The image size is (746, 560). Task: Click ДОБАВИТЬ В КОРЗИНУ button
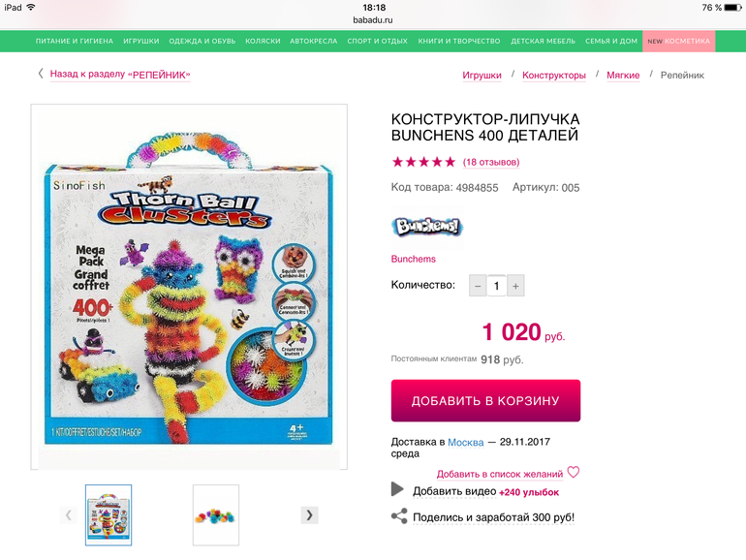485,400
